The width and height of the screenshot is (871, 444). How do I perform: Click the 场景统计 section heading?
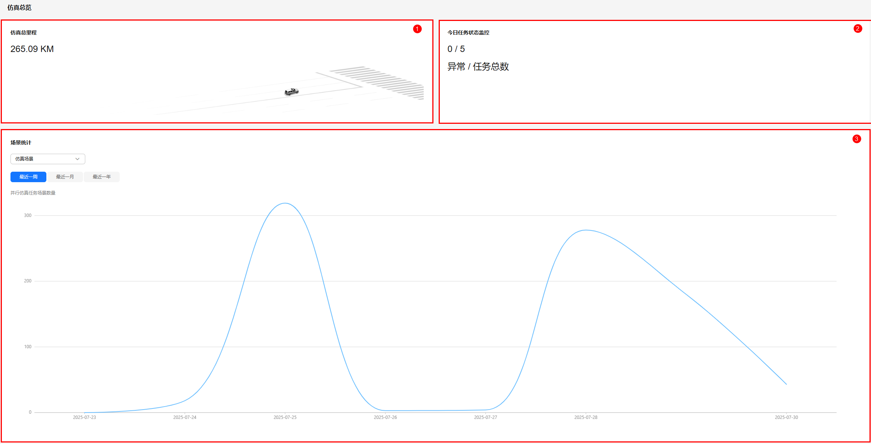(x=21, y=143)
